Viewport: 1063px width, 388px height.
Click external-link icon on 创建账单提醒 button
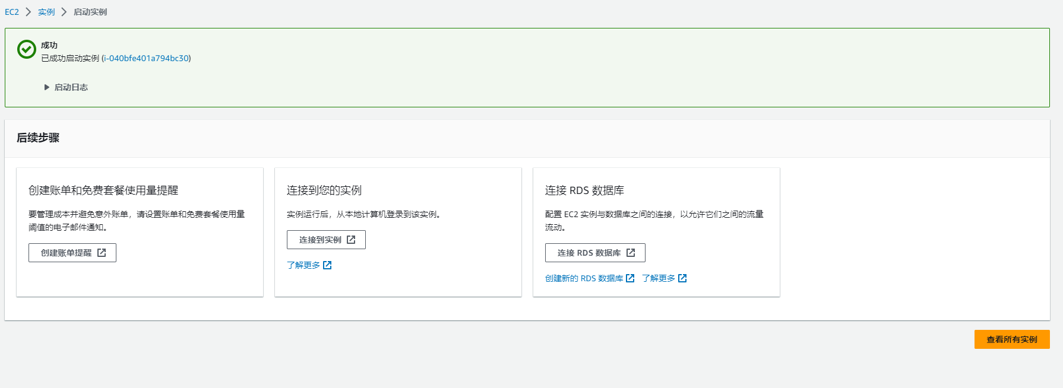click(x=102, y=253)
